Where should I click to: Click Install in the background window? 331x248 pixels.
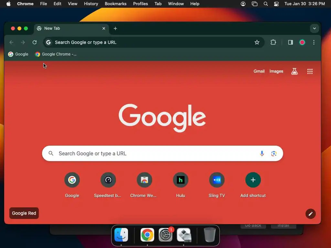pyautogui.click(x=283, y=226)
